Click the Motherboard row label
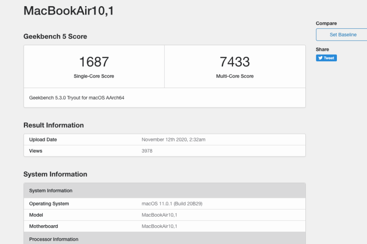 tap(43, 226)
